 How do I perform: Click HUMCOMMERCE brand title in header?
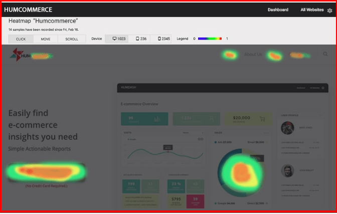point(28,10)
